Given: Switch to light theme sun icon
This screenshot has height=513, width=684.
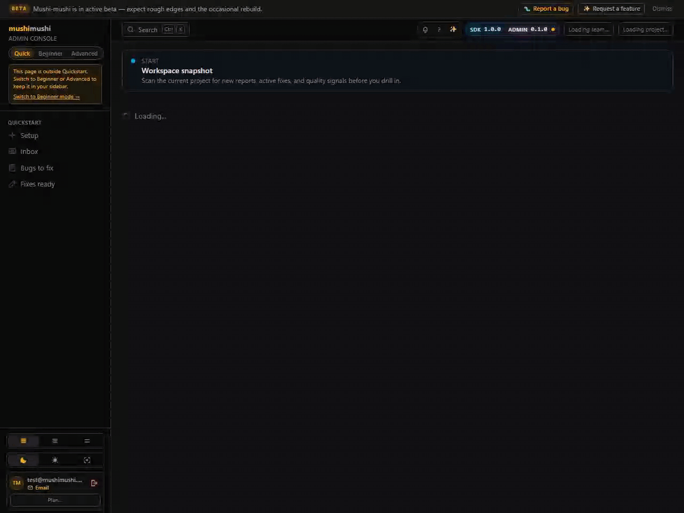Looking at the screenshot, I should pos(55,460).
